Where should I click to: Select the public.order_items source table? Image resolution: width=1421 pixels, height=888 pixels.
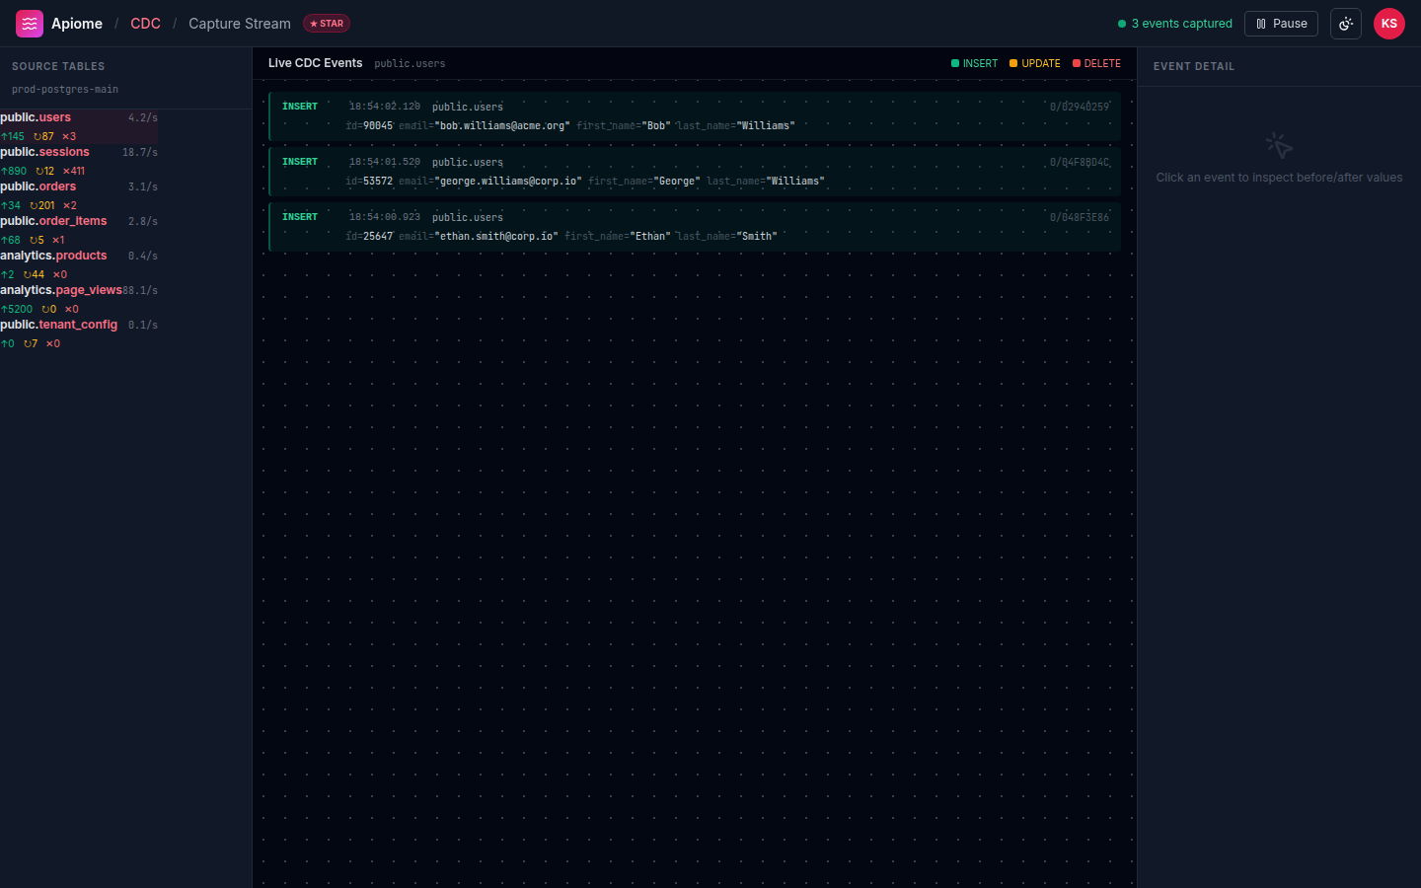[79, 230]
